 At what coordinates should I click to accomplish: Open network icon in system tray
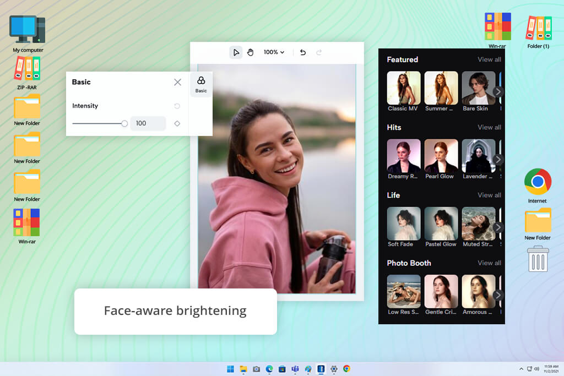click(529, 369)
